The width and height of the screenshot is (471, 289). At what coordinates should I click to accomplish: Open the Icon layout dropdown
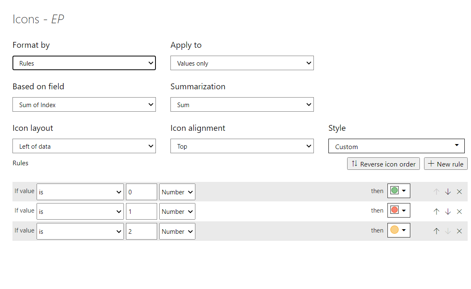click(84, 146)
